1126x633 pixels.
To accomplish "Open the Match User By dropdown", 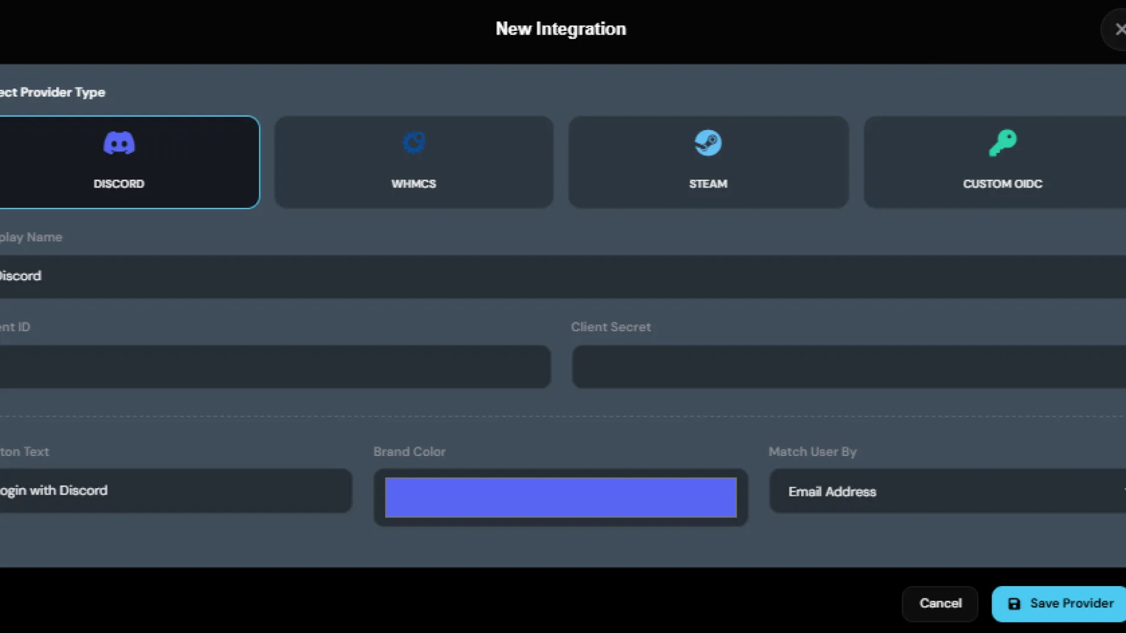I will tap(997, 492).
